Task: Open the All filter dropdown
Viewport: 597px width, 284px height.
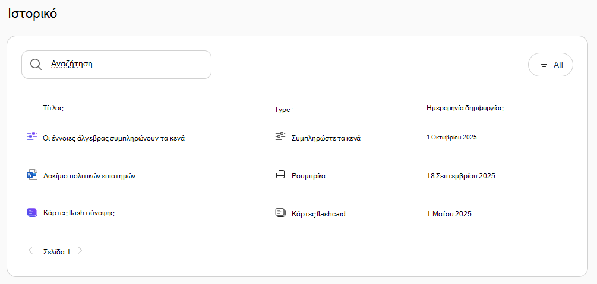Action: coord(551,65)
